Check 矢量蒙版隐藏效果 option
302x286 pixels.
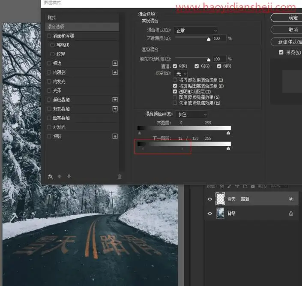[175, 103]
